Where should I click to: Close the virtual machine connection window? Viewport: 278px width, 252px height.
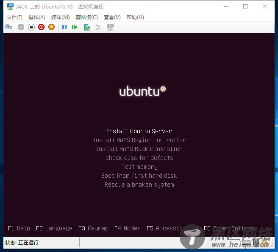click(265, 6)
